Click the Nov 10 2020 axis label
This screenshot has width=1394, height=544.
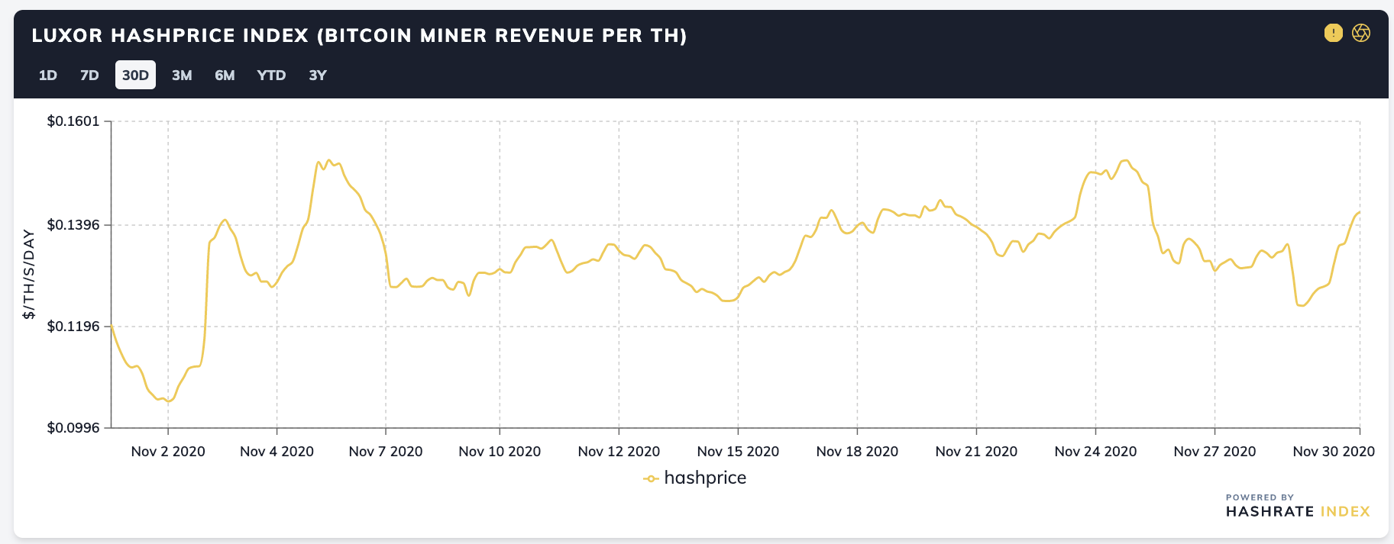pos(500,452)
